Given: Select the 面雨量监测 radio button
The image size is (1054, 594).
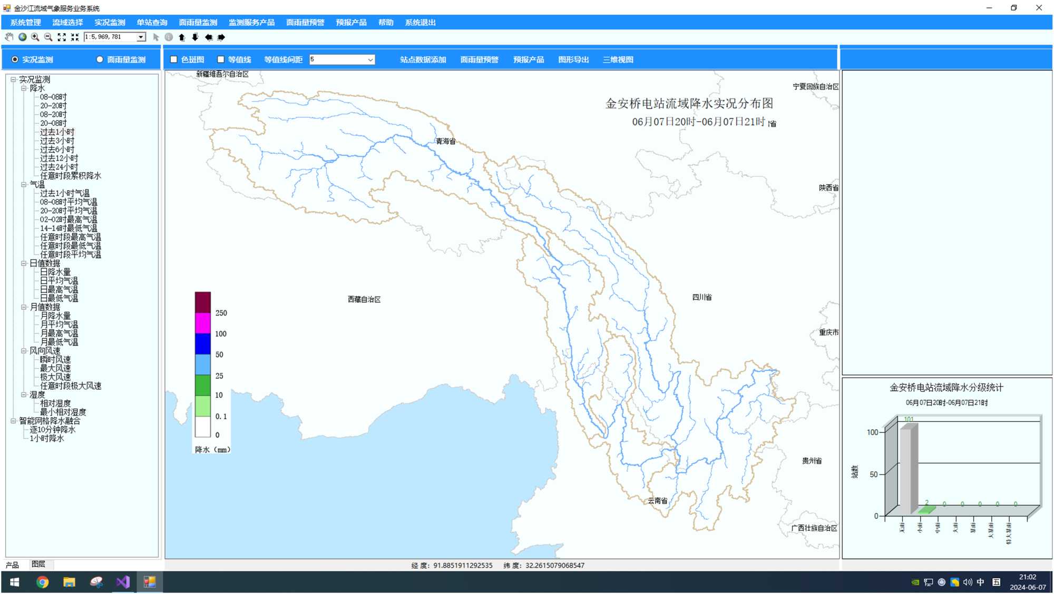Looking at the screenshot, I should tap(100, 60).
